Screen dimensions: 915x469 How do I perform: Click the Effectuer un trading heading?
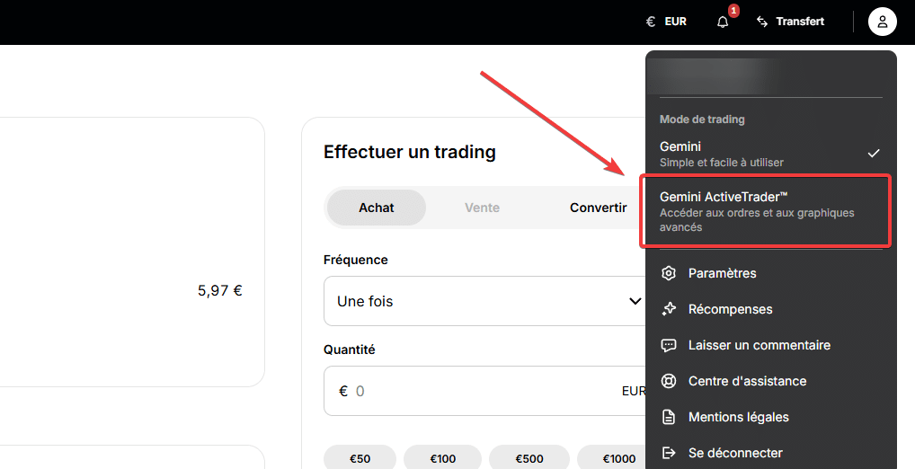click(410, 152)
